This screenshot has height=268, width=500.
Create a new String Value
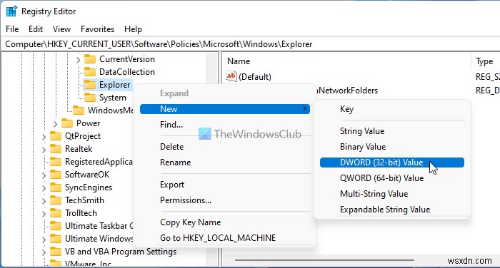click(x=362, y=131)
